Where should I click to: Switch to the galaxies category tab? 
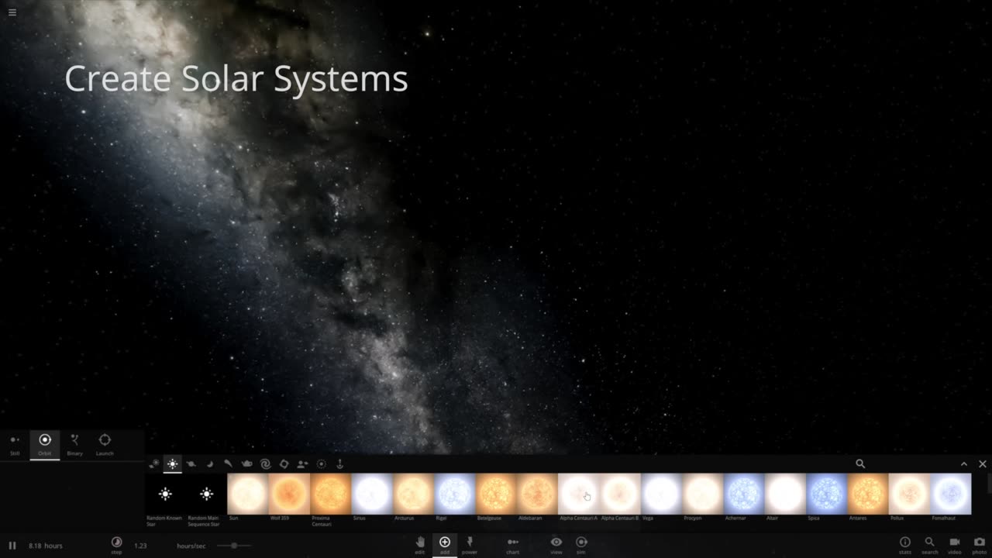(265, 463)
